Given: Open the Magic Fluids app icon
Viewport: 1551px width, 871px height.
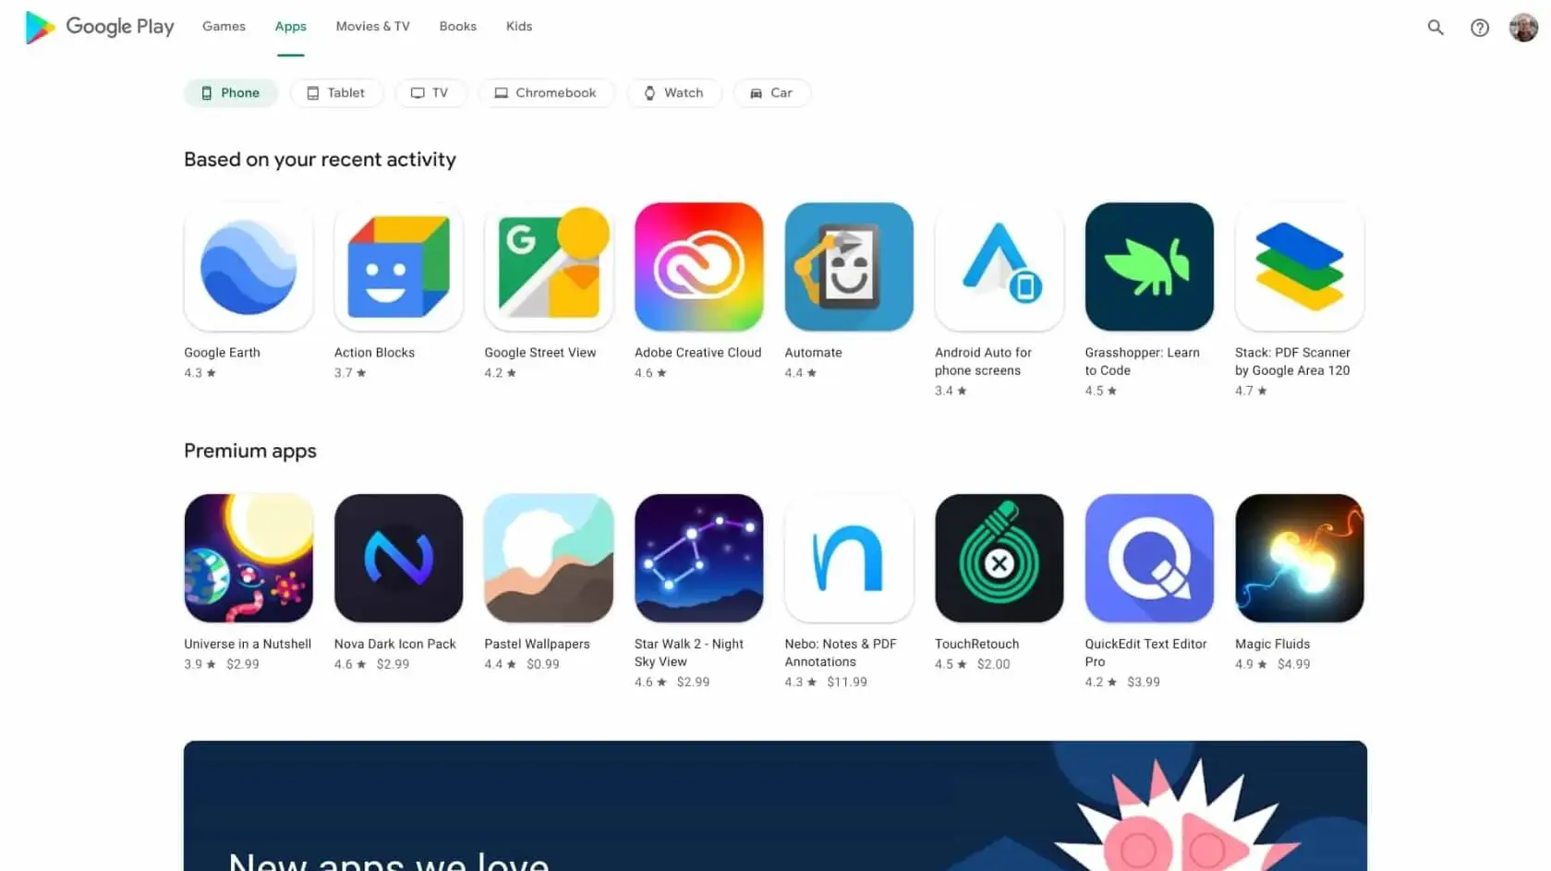Looking at the screenshot, I should tap(1299, 558).
